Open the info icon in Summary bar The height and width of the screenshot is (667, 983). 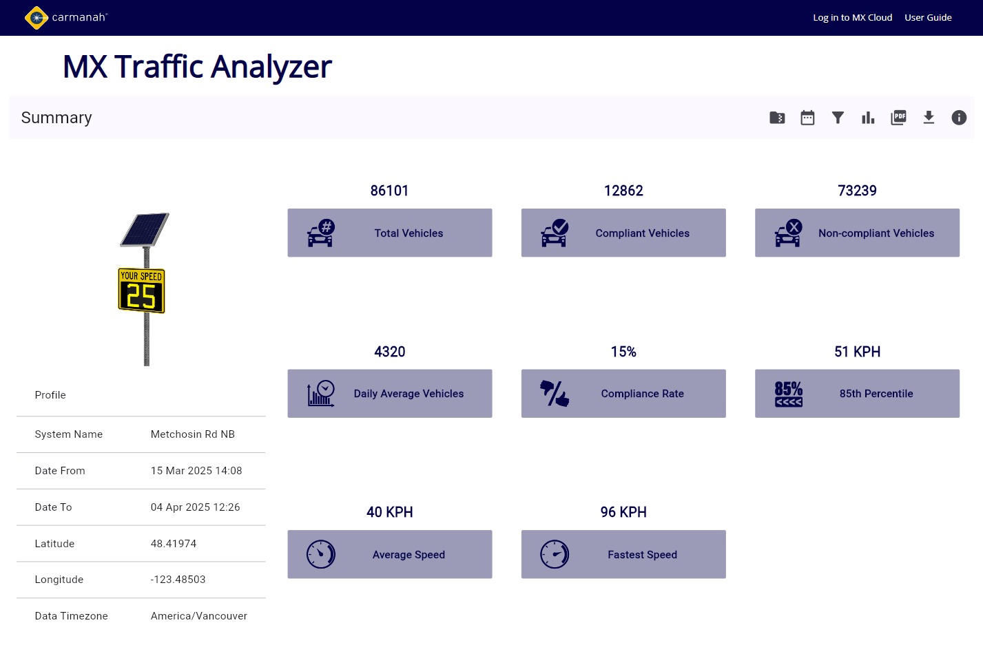coord(959,118)
